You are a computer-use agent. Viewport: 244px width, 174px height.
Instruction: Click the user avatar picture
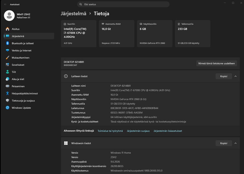pyautogui.click(x=9, y=15)
